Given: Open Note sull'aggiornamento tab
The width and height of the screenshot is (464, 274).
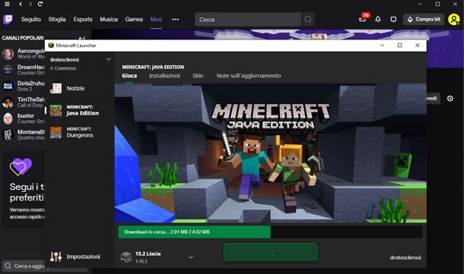Looking at the screenshot, I should click(x=249, y=76).
